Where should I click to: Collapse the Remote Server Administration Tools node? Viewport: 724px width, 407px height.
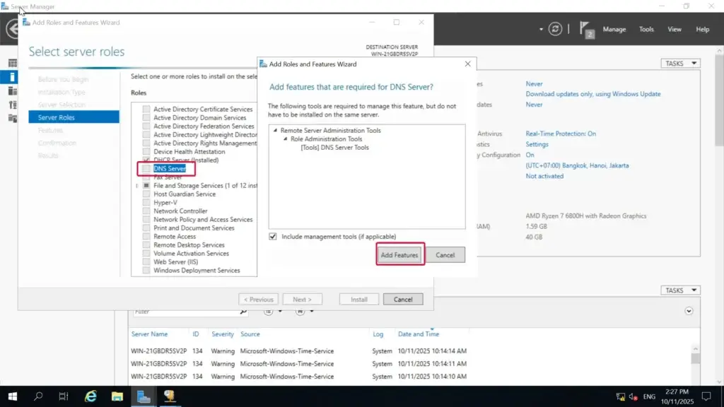[x=275, y=131]
